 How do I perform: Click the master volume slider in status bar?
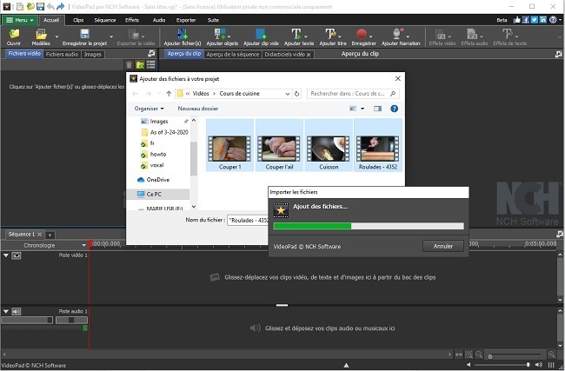coord(502,365)
